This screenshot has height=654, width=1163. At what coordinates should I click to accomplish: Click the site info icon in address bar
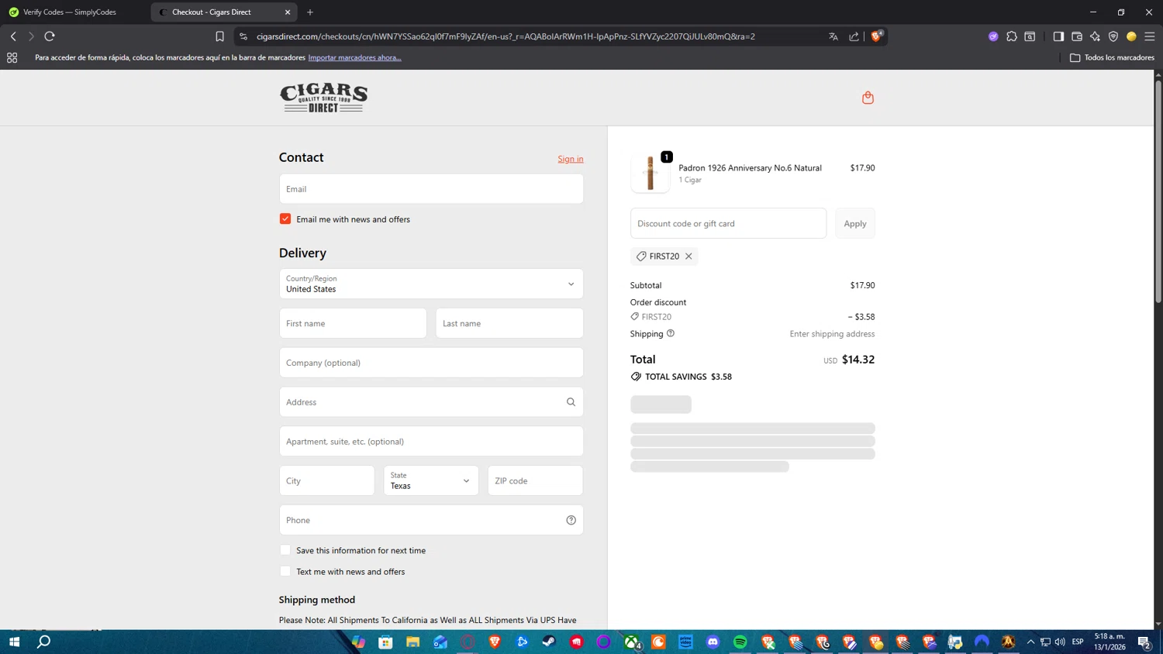point(243,36)
